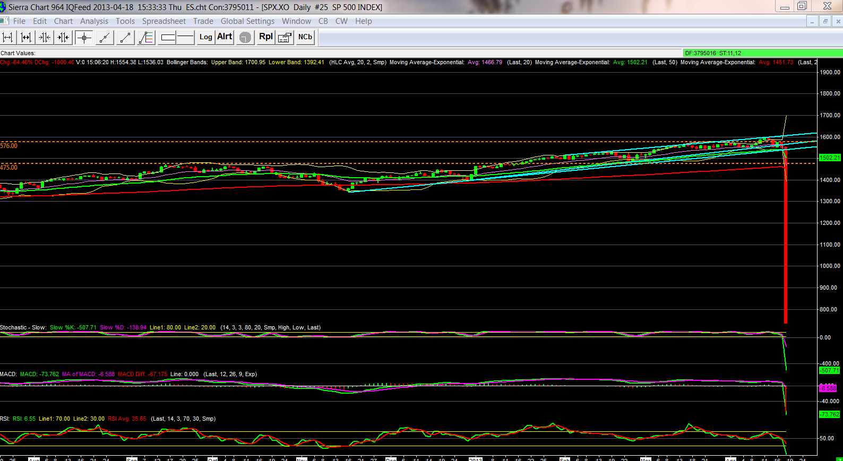Image resolution: width=843 pixels, height=461 pixels.
Task: Toggle Log scale button
Action: 206,37
